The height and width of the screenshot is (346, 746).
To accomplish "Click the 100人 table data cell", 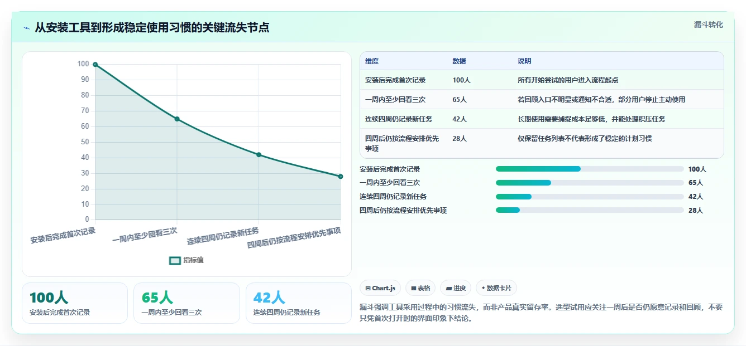I will click(461, 80).
